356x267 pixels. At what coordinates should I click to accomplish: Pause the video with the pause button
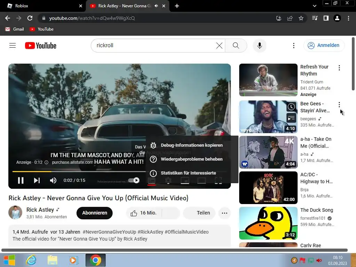pyautogui.click(x=21, y=180)
